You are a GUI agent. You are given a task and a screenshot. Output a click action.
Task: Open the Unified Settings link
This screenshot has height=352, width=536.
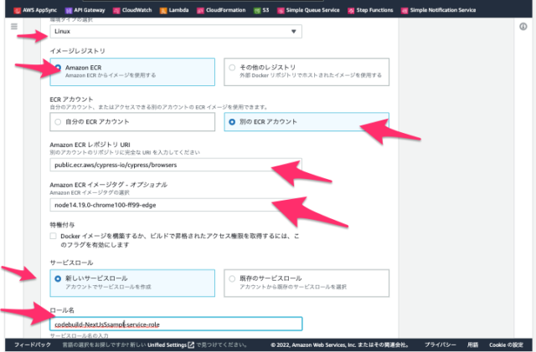[x=167, y=344]
